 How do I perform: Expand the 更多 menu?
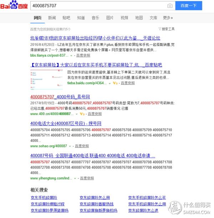[168, 18]
